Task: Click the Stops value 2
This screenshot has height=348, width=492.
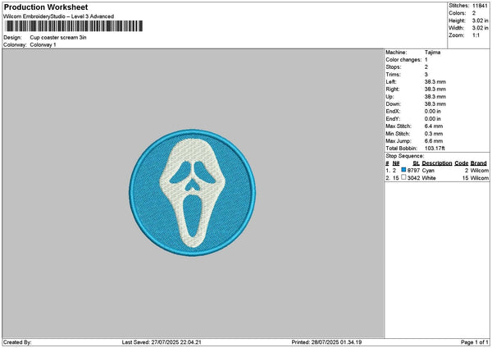Action: [x=426, y=67]
